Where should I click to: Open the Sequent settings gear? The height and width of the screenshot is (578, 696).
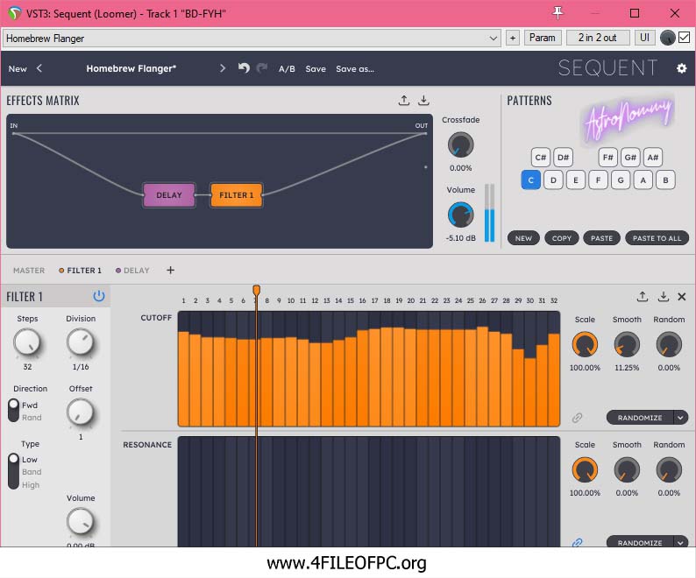[681, 68]
